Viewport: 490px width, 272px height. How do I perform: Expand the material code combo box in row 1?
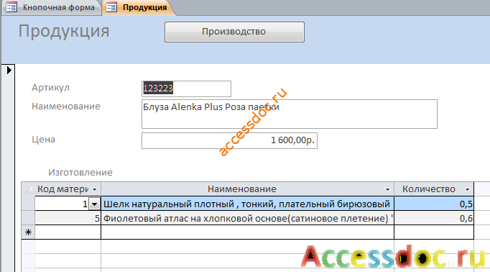click(x=94, y=204)
